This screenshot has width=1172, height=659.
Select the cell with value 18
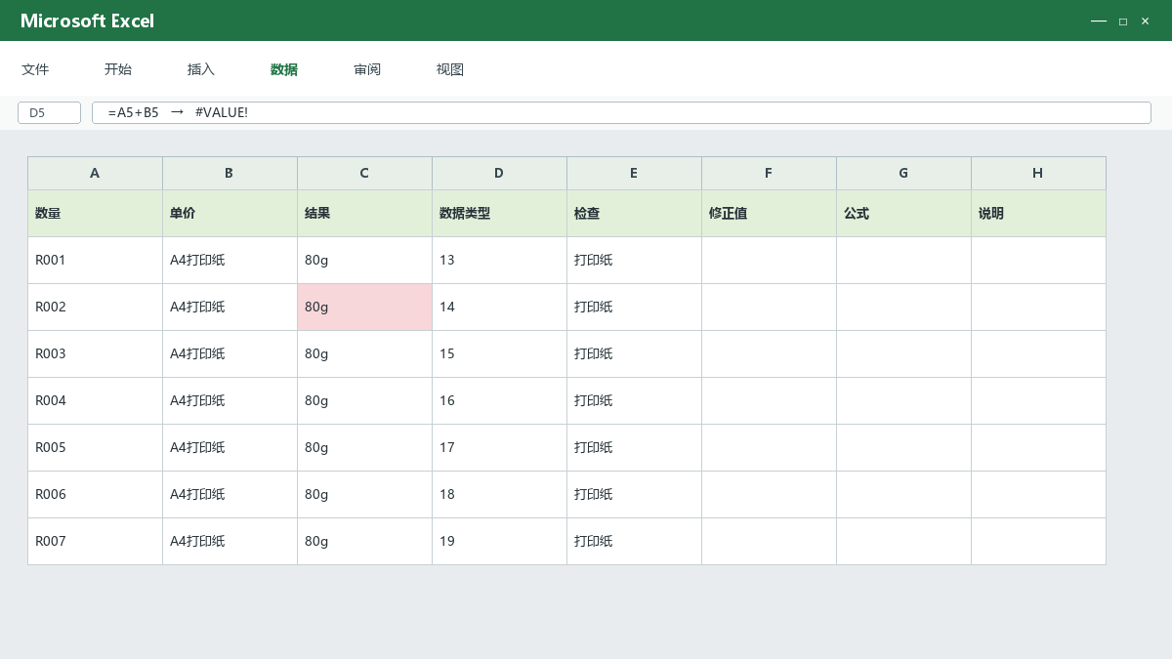[499, 494]
